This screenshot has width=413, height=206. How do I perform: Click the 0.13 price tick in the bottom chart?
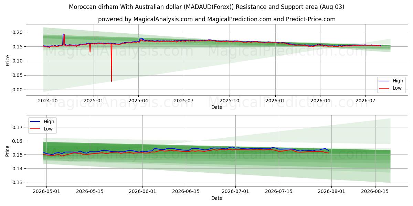18,182
